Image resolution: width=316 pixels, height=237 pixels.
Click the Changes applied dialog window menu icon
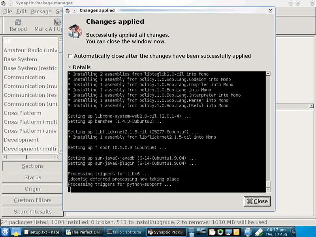click(x=68, y=11)
